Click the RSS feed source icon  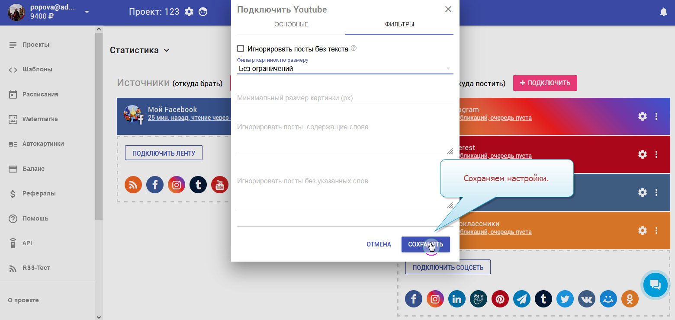click(133, 185)
